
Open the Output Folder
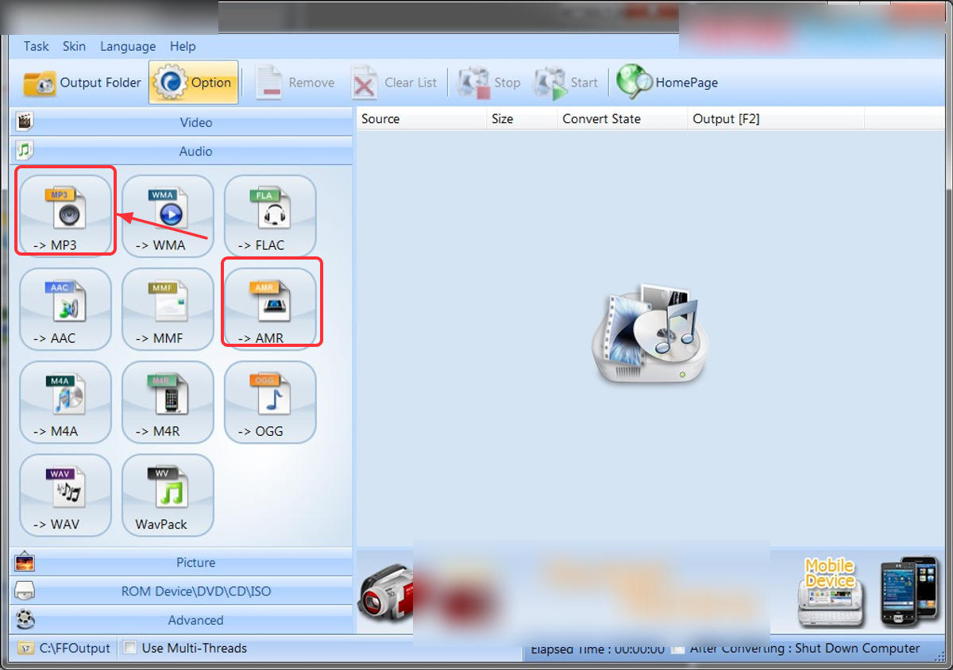coord(82,83)
